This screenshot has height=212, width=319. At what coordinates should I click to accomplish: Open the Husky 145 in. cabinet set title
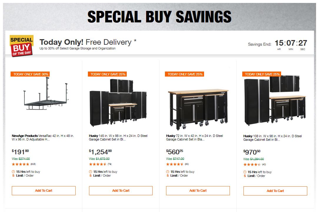coord(118,138)
